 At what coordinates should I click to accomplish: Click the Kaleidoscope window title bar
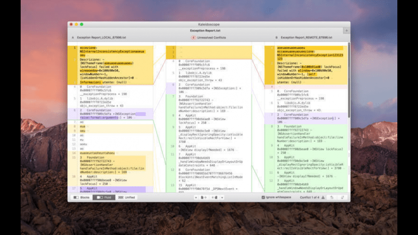[209, 24]
